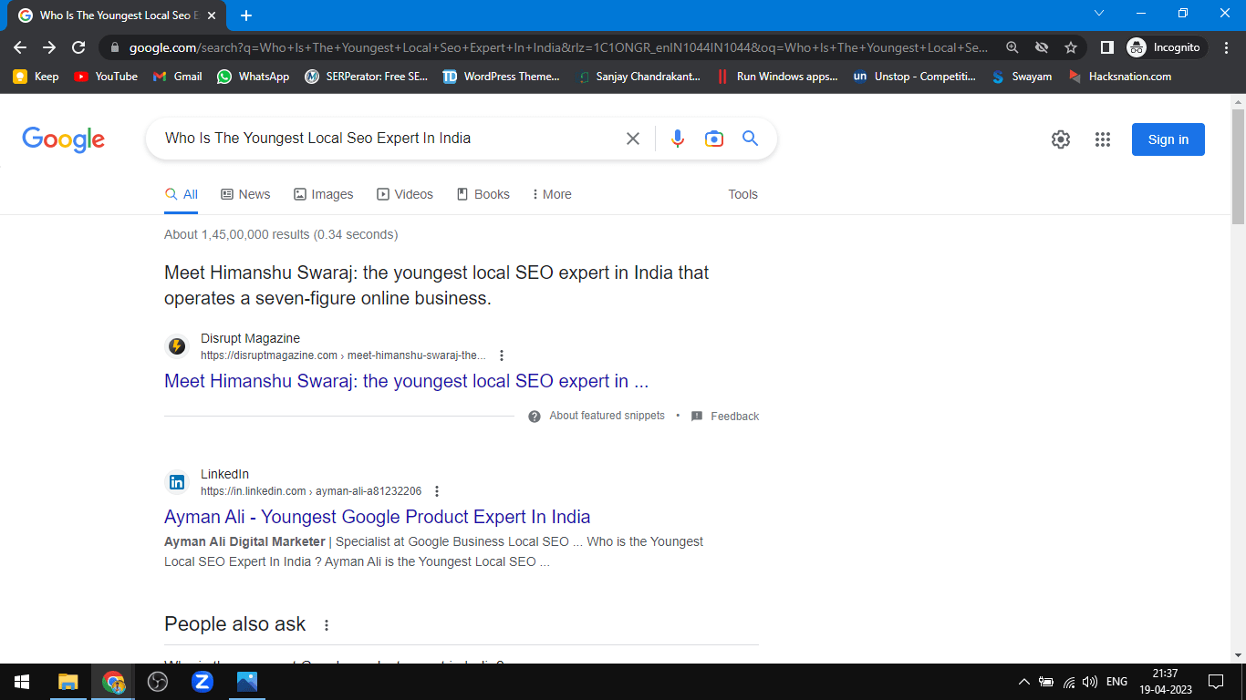Show hidden system tray icons

[x=1023, y=682]
